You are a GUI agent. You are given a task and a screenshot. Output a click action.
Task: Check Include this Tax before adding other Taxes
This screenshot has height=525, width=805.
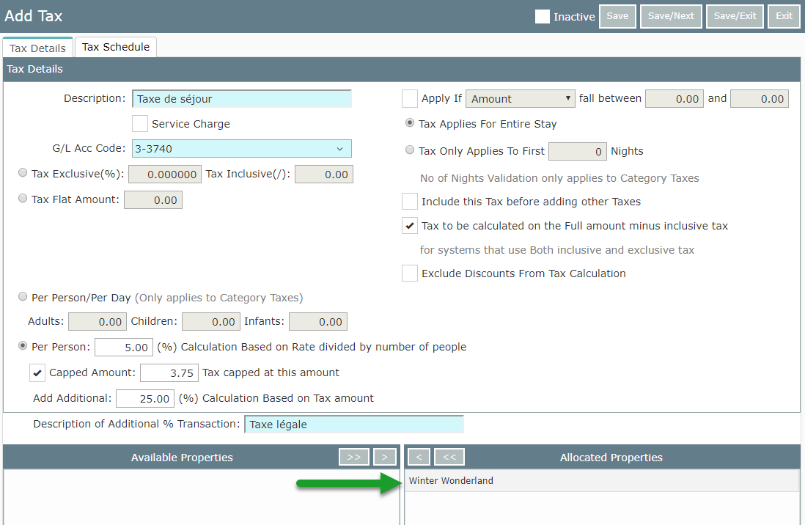click(410, 202)
